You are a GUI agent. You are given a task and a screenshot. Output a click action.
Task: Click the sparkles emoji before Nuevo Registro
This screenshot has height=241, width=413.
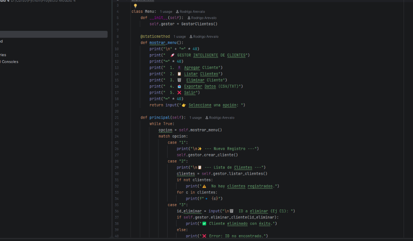[200, 149]
